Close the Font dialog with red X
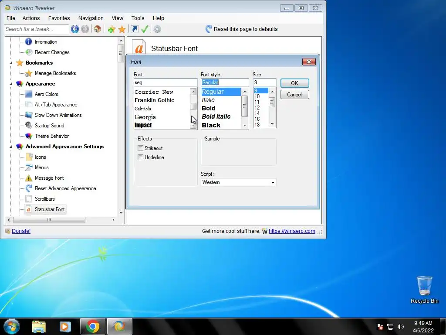This screenshot has height=335, width=446. click(x=309, y=62)
